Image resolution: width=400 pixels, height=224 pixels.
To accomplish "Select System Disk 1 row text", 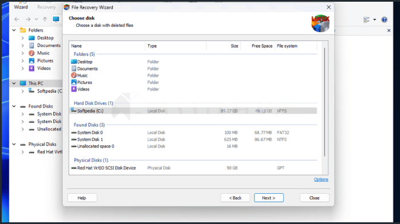I will [x=90, y=139].
